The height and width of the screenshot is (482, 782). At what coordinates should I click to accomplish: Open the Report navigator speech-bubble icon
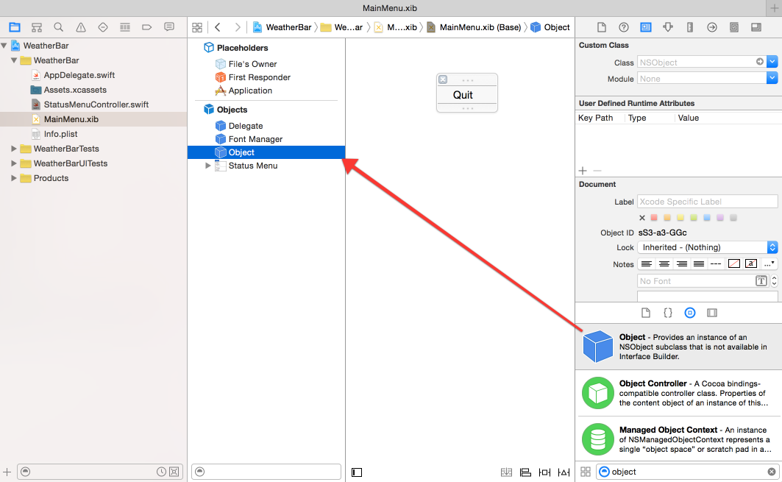tap(169, 27)
